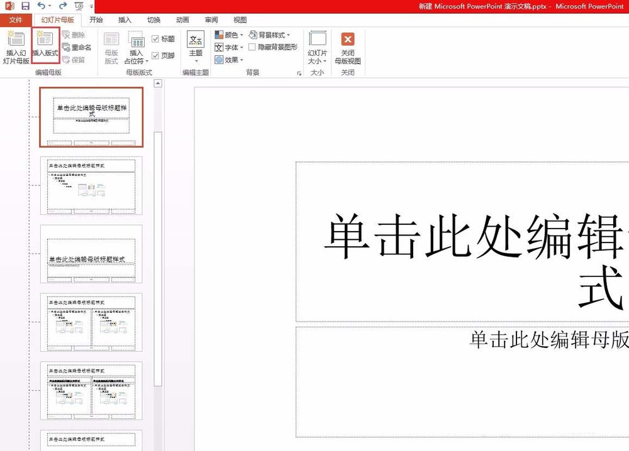Open the File (文件) menu
This screenshot has width=629, height=451.
pos(16,20)
